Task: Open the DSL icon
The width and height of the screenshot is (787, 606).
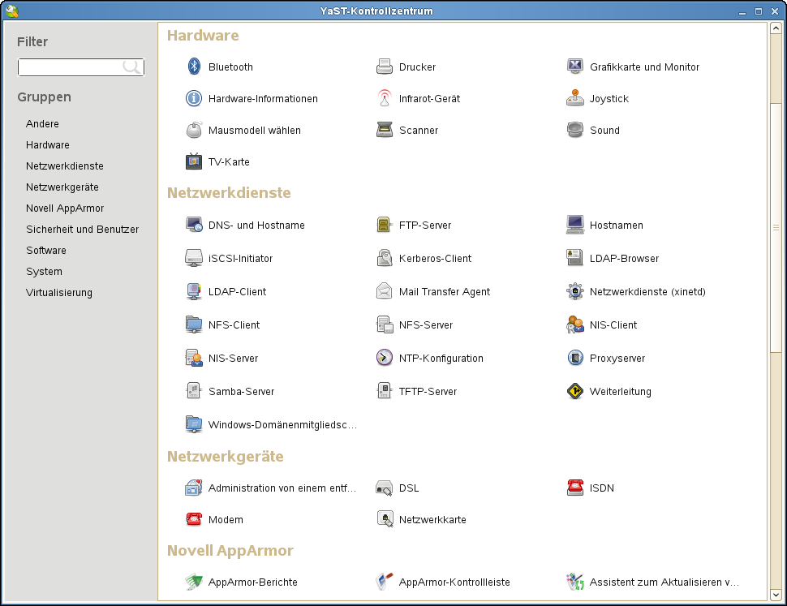Action: (385, 488)
